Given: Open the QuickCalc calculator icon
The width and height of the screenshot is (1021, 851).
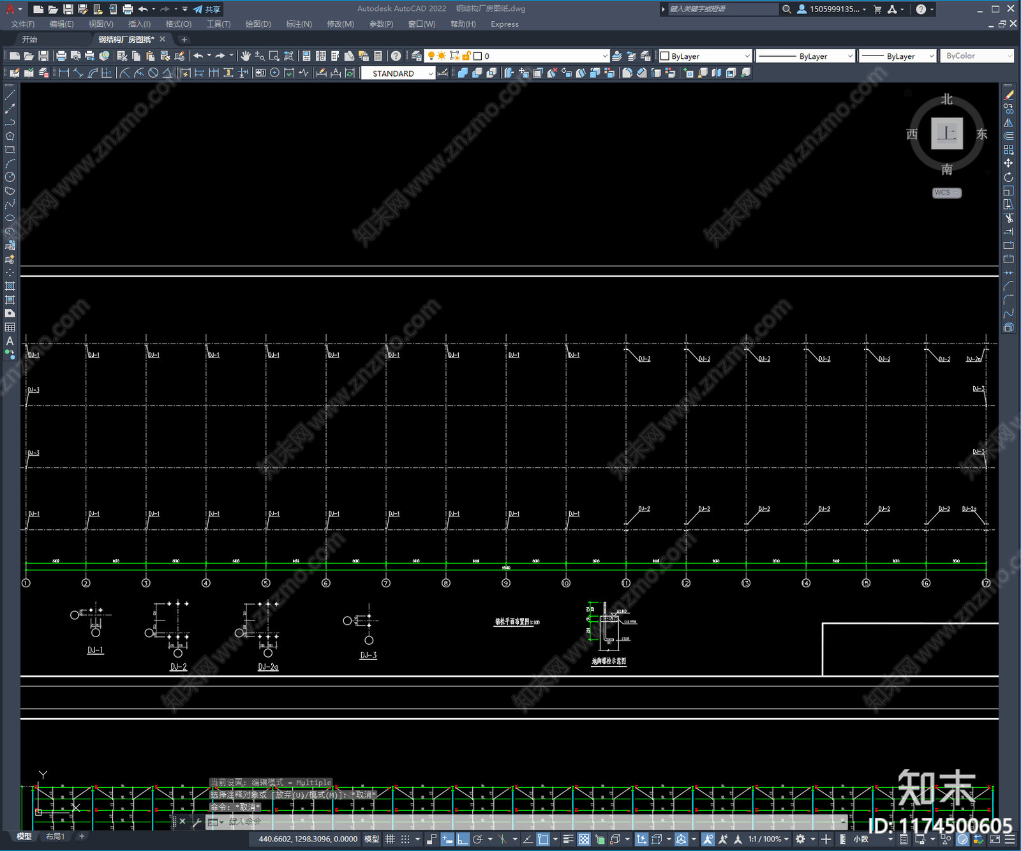Looking at the screenshot, I should [378, 56].
